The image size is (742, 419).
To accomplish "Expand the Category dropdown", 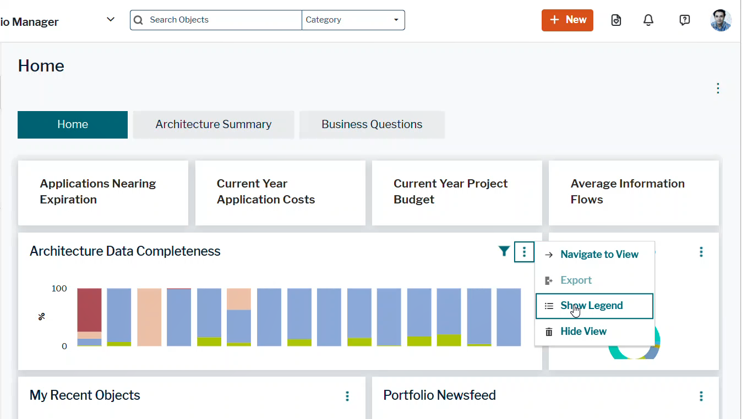I will coord(353,20).
